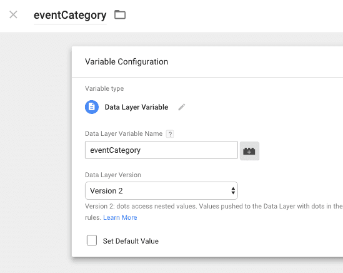Open the help tooltip for Data Layer Variable Name
The image size is (343, 273).
click(170, 134)
